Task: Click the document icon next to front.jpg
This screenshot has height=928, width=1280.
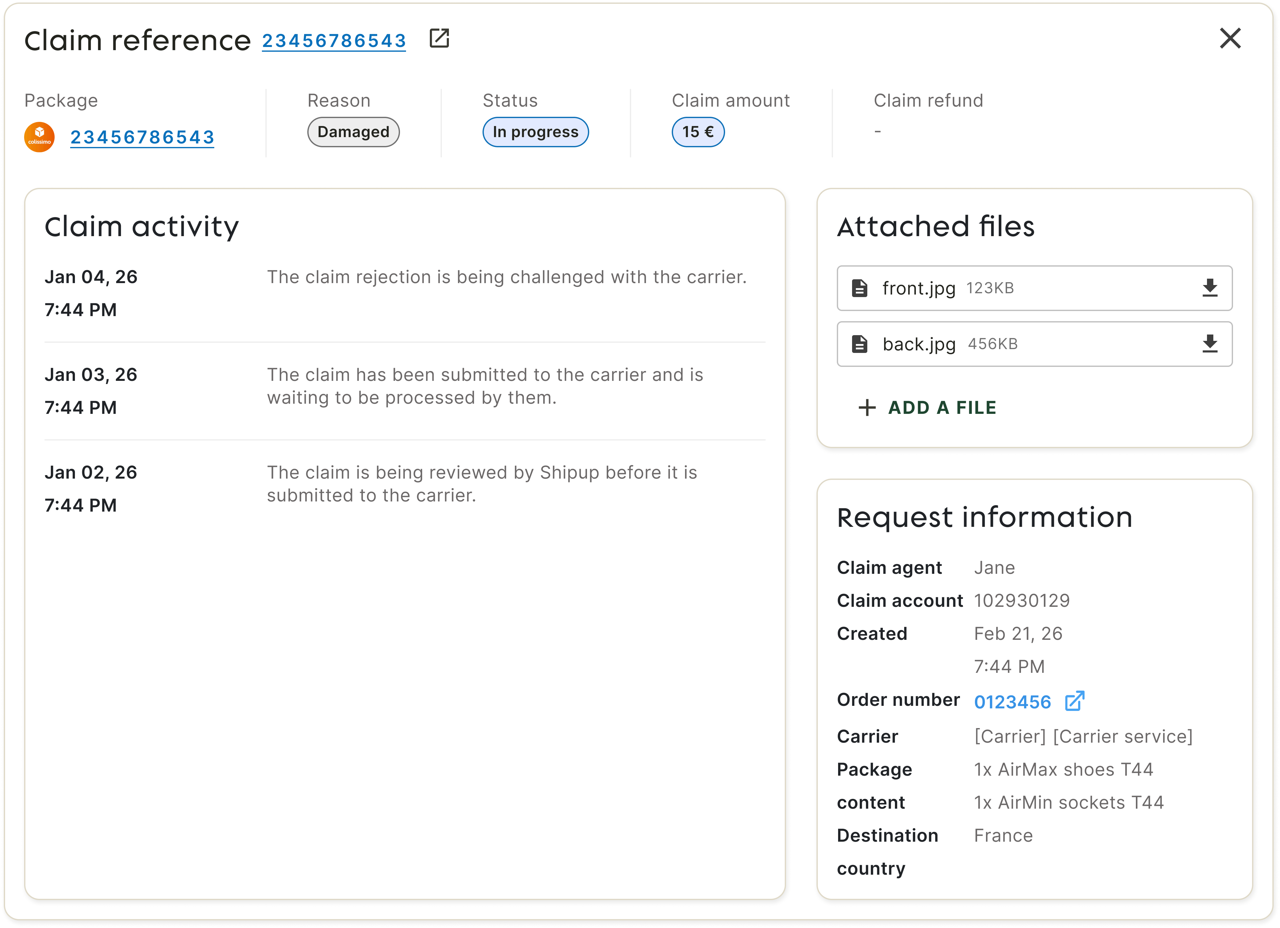Action: 859,288
